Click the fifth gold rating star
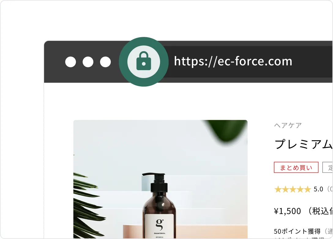The width and height of the screenshot is (333, 239). (307, 189)
